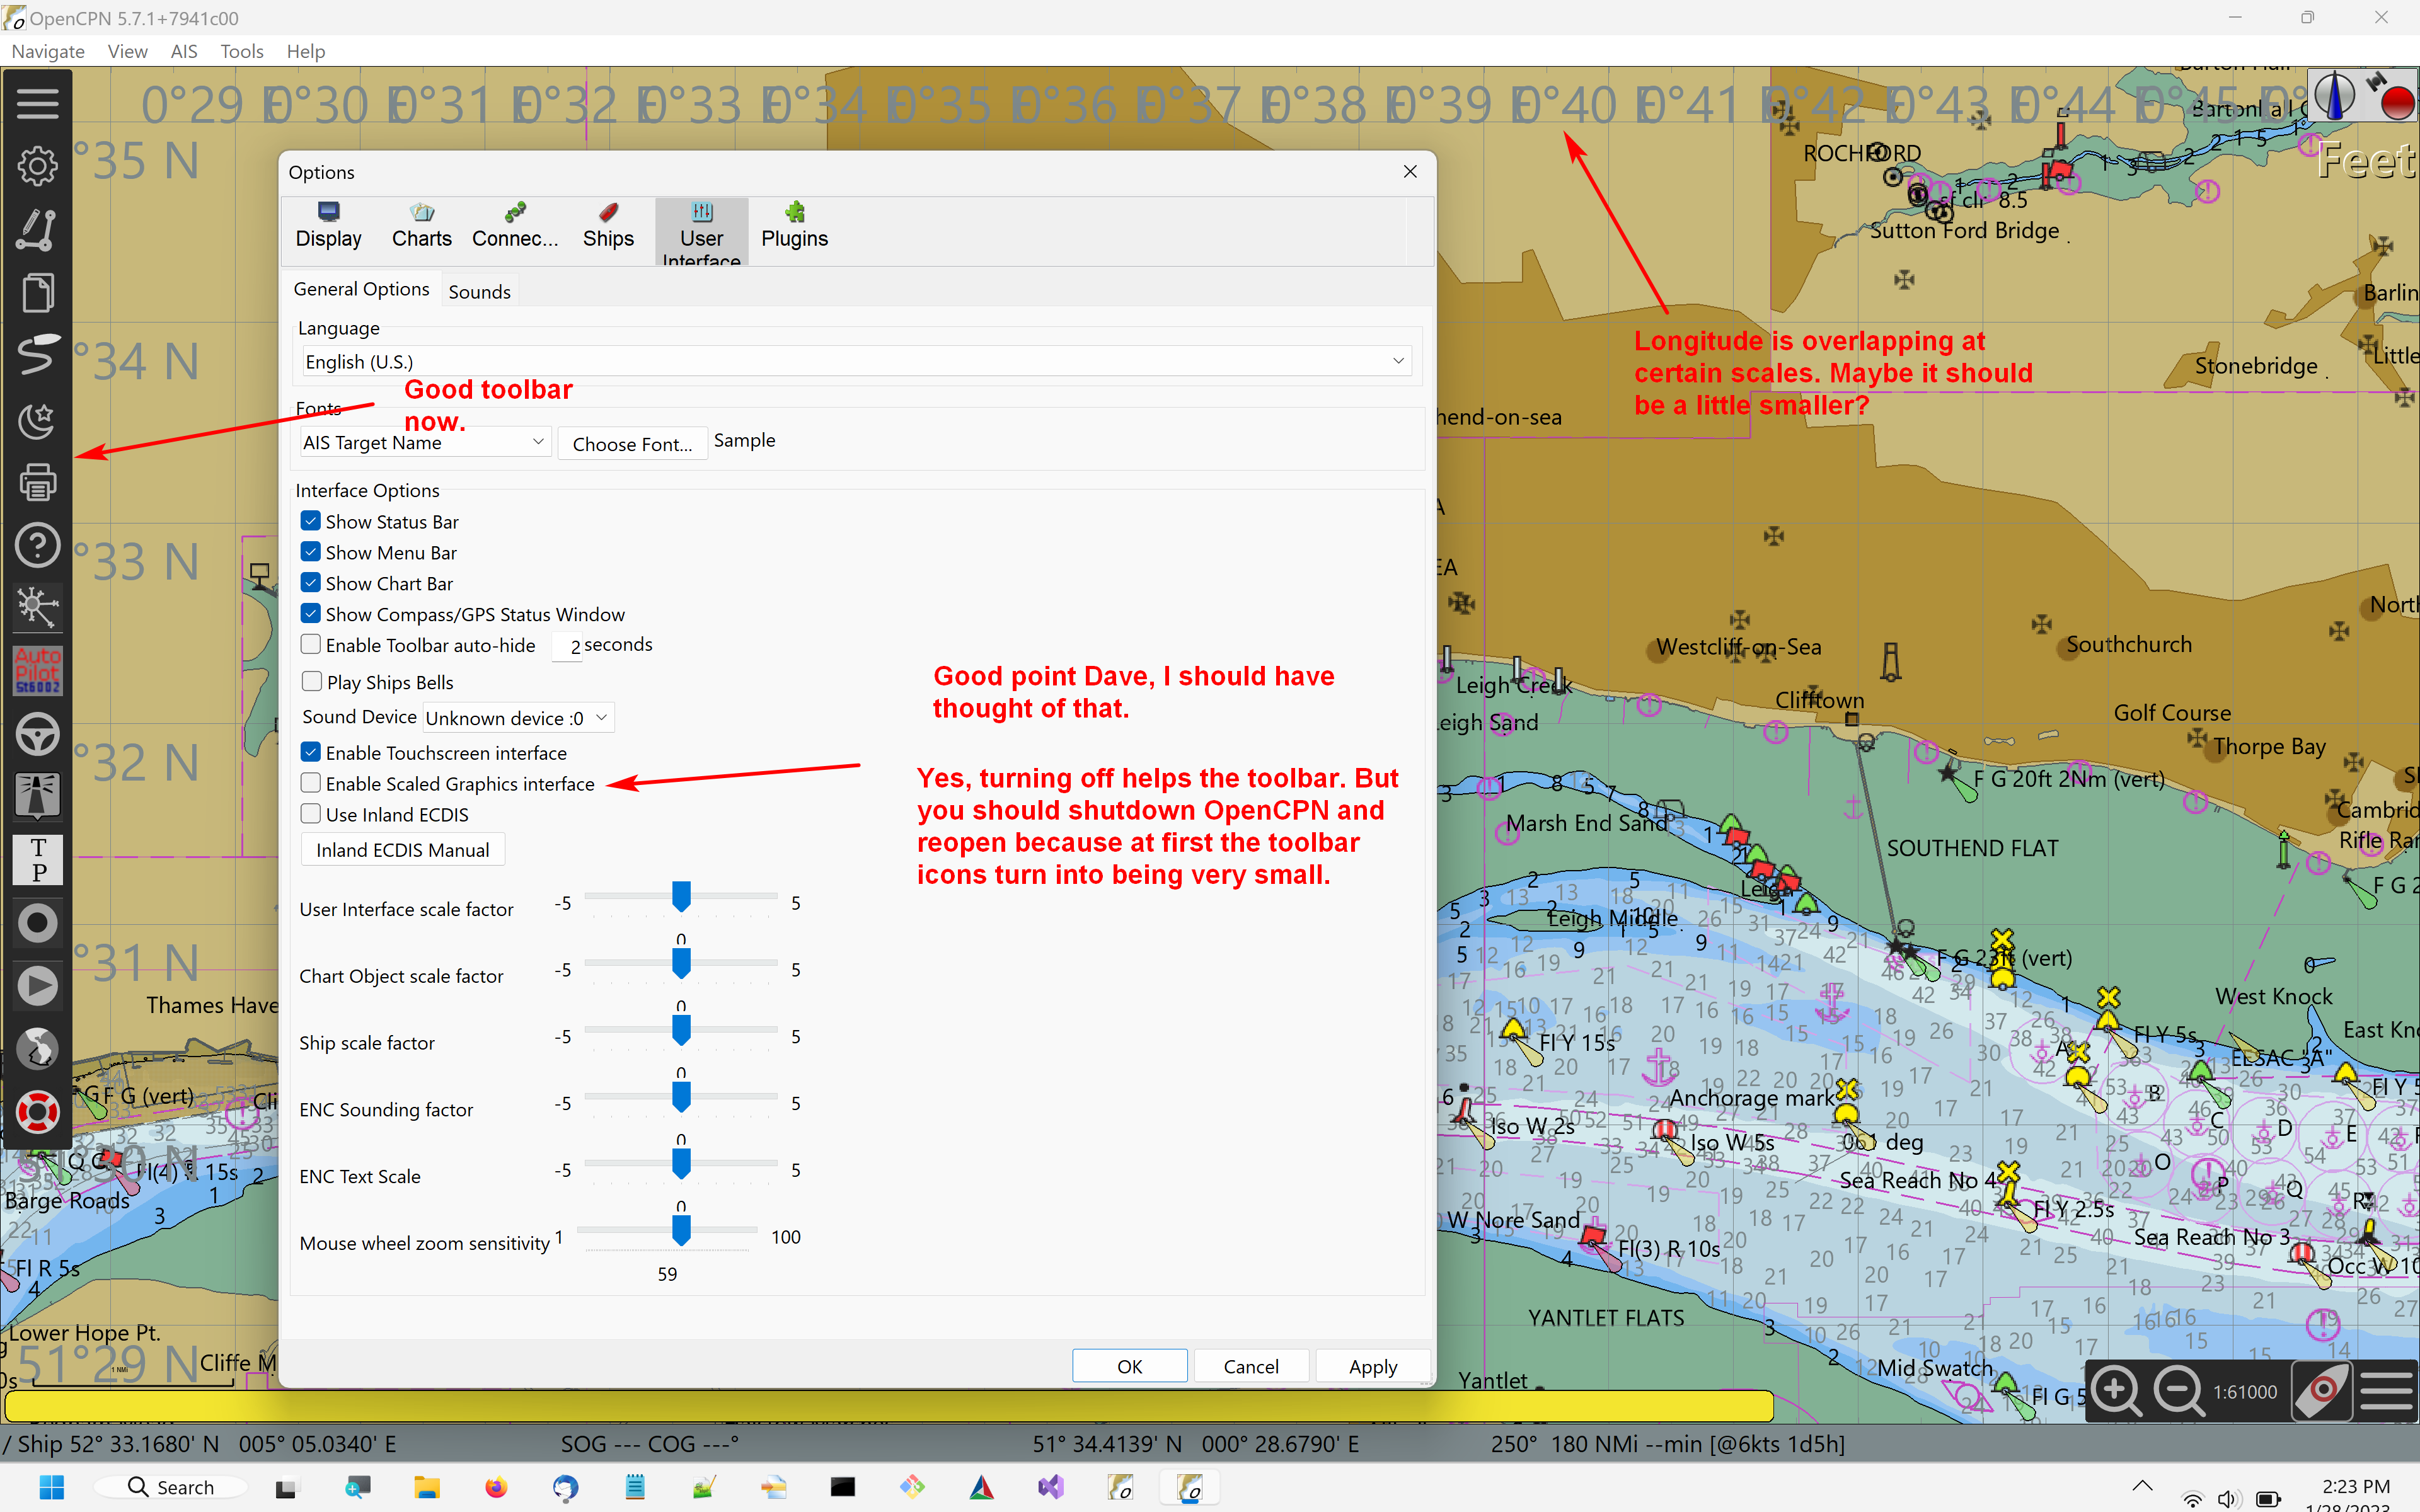Click the Choose Font... button
Screen dimensions: 2420x1512
click(632, 444)
